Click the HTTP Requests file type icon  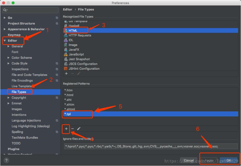(66, 35)
